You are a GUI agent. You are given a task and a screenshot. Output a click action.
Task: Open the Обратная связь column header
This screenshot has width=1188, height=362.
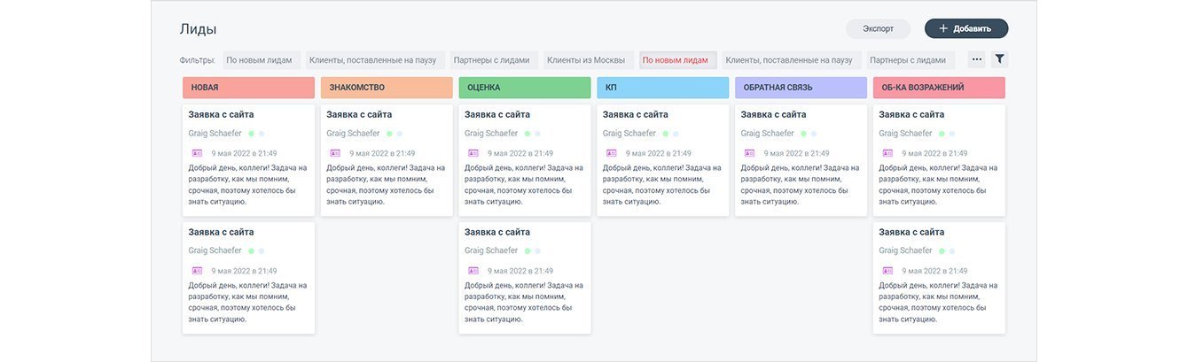pos(801,88)
